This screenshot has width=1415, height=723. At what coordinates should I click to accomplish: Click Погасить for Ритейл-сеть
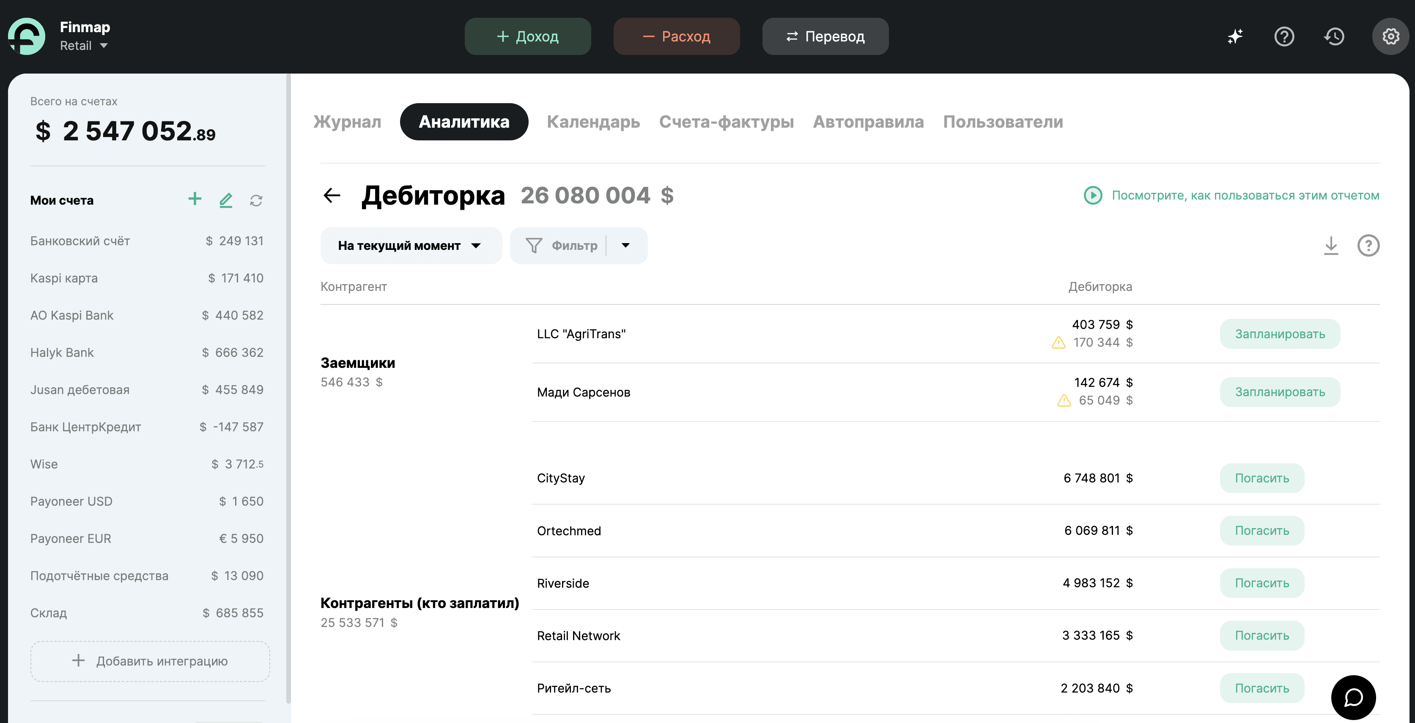1262,688
